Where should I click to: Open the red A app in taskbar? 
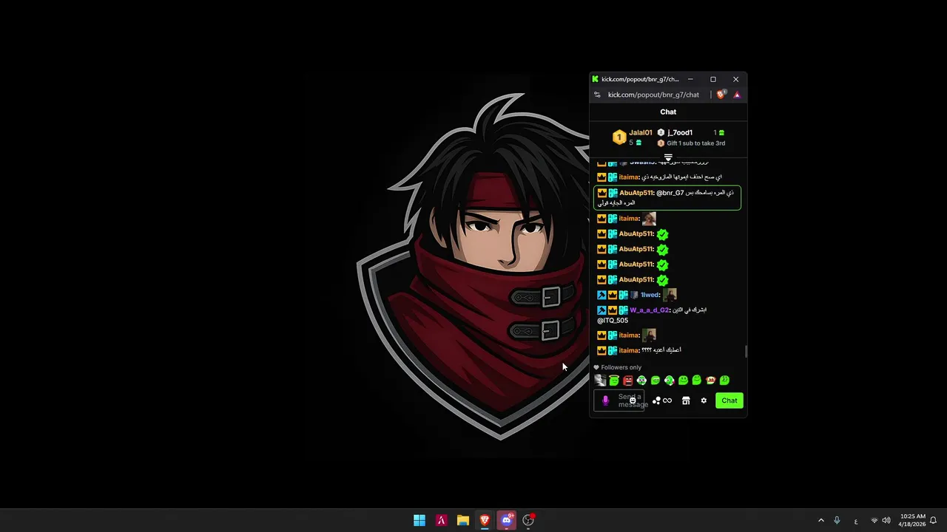point(441,520)
